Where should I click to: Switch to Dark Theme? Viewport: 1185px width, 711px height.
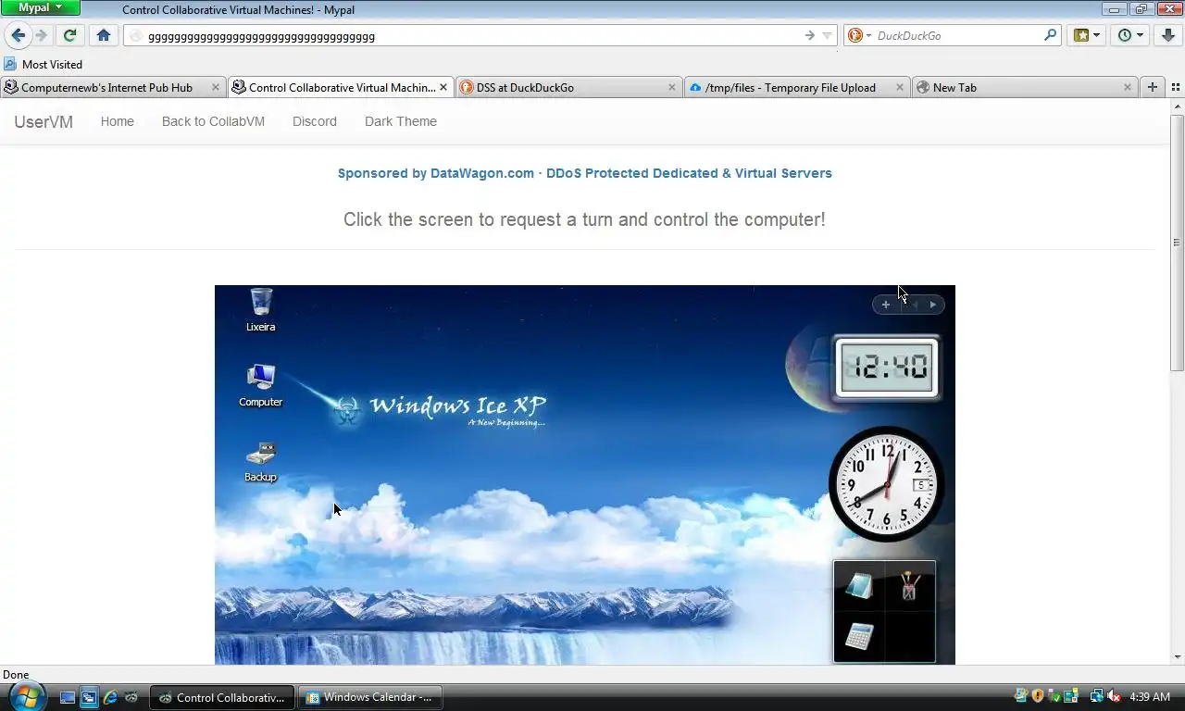tap(401, 121)
